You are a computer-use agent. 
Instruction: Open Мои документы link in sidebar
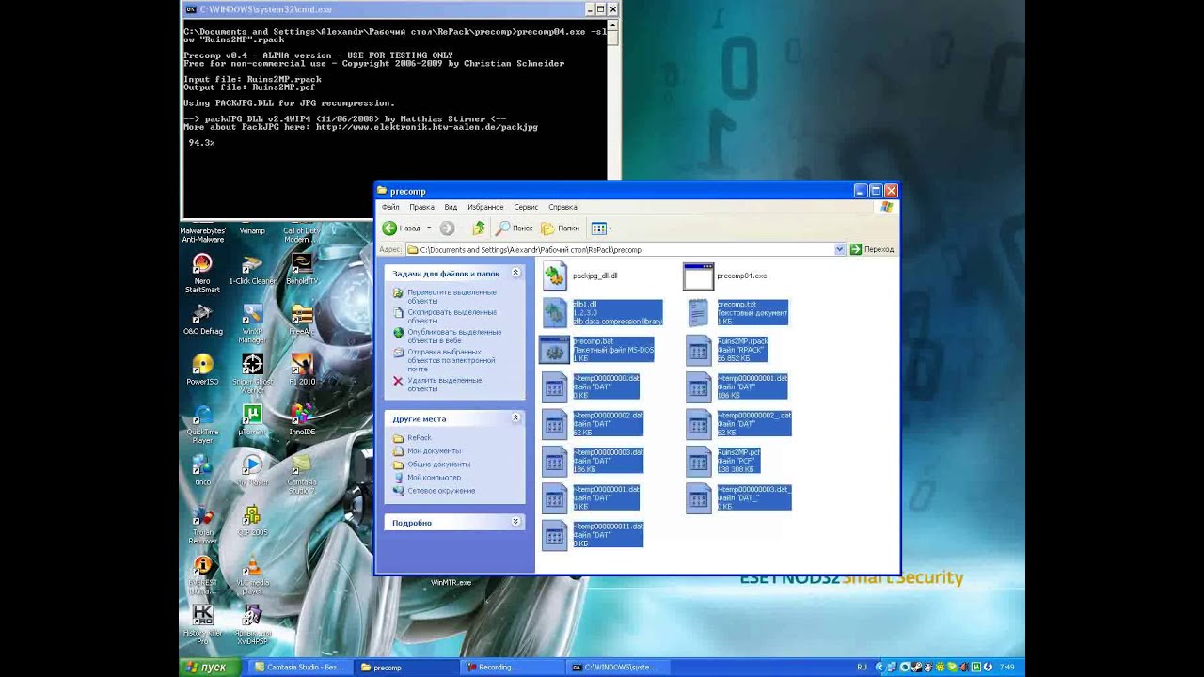tap(434, 450)
